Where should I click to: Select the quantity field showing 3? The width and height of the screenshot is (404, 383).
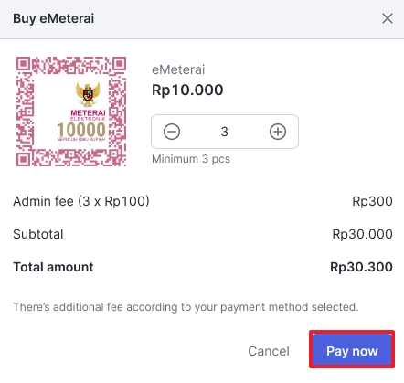[x=225, y=132]
